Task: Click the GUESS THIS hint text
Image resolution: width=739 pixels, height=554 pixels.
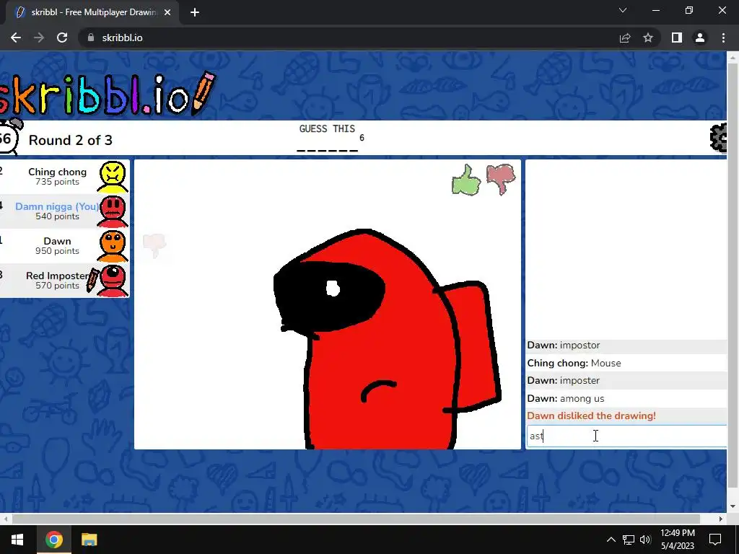Action: pyautogui.click(x=327, y=128)
